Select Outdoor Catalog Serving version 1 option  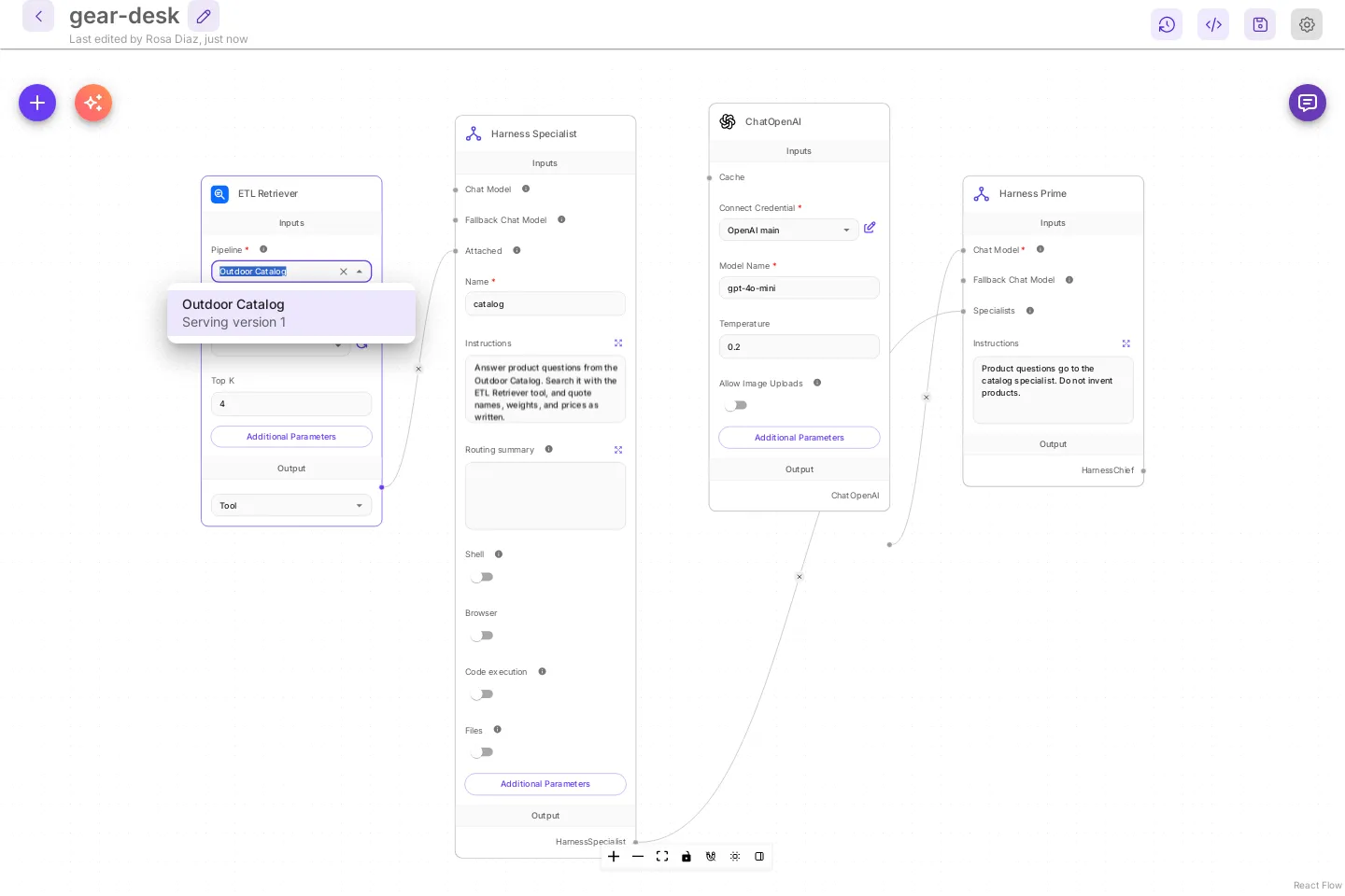click(291, 314)
